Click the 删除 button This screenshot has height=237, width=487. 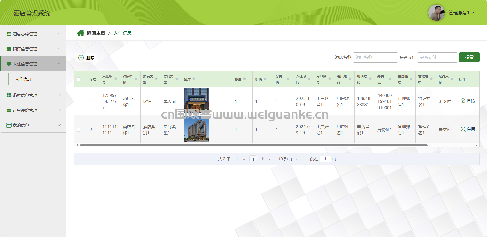86,57
